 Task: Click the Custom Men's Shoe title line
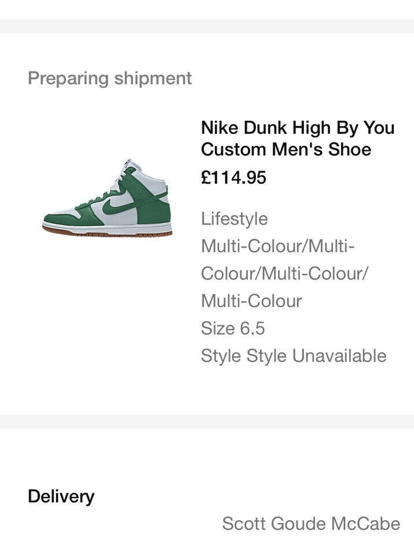point(286,149)
